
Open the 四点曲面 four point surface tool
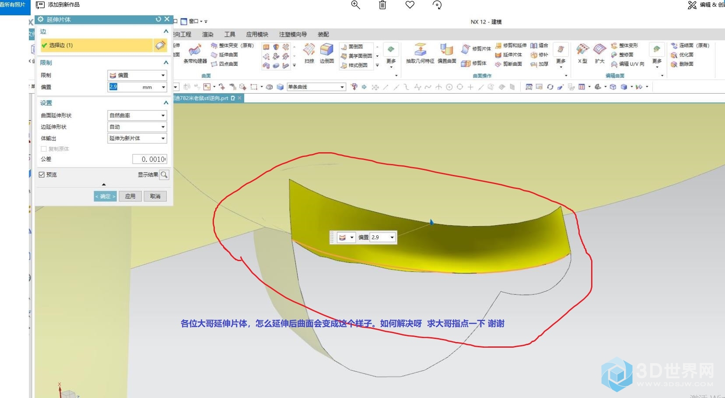click(224, 64)
